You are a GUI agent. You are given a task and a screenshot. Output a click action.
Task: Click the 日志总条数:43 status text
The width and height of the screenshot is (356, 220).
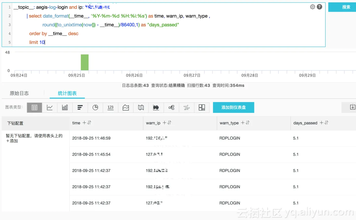[x=135, y=86]
